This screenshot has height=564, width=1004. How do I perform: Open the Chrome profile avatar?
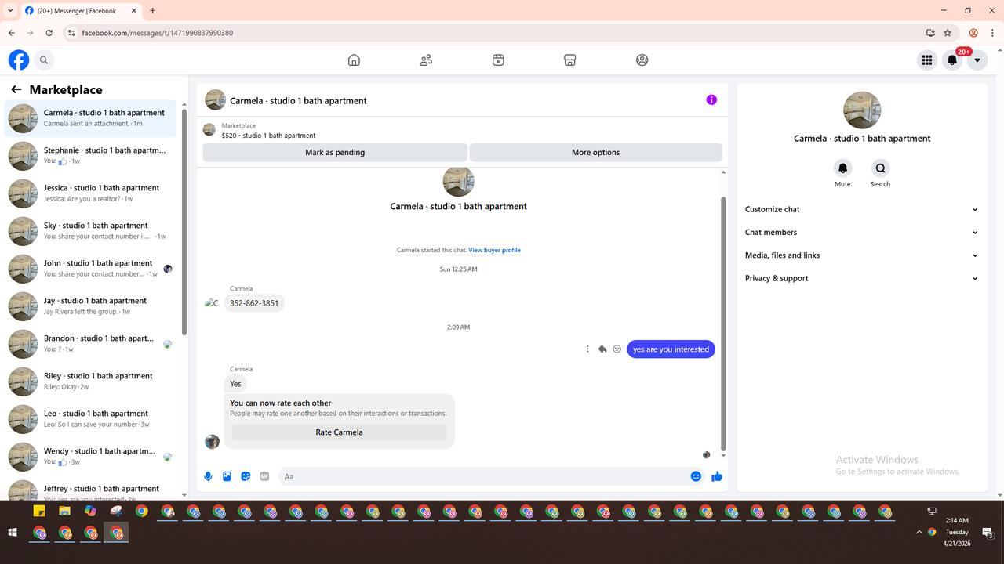973,33
